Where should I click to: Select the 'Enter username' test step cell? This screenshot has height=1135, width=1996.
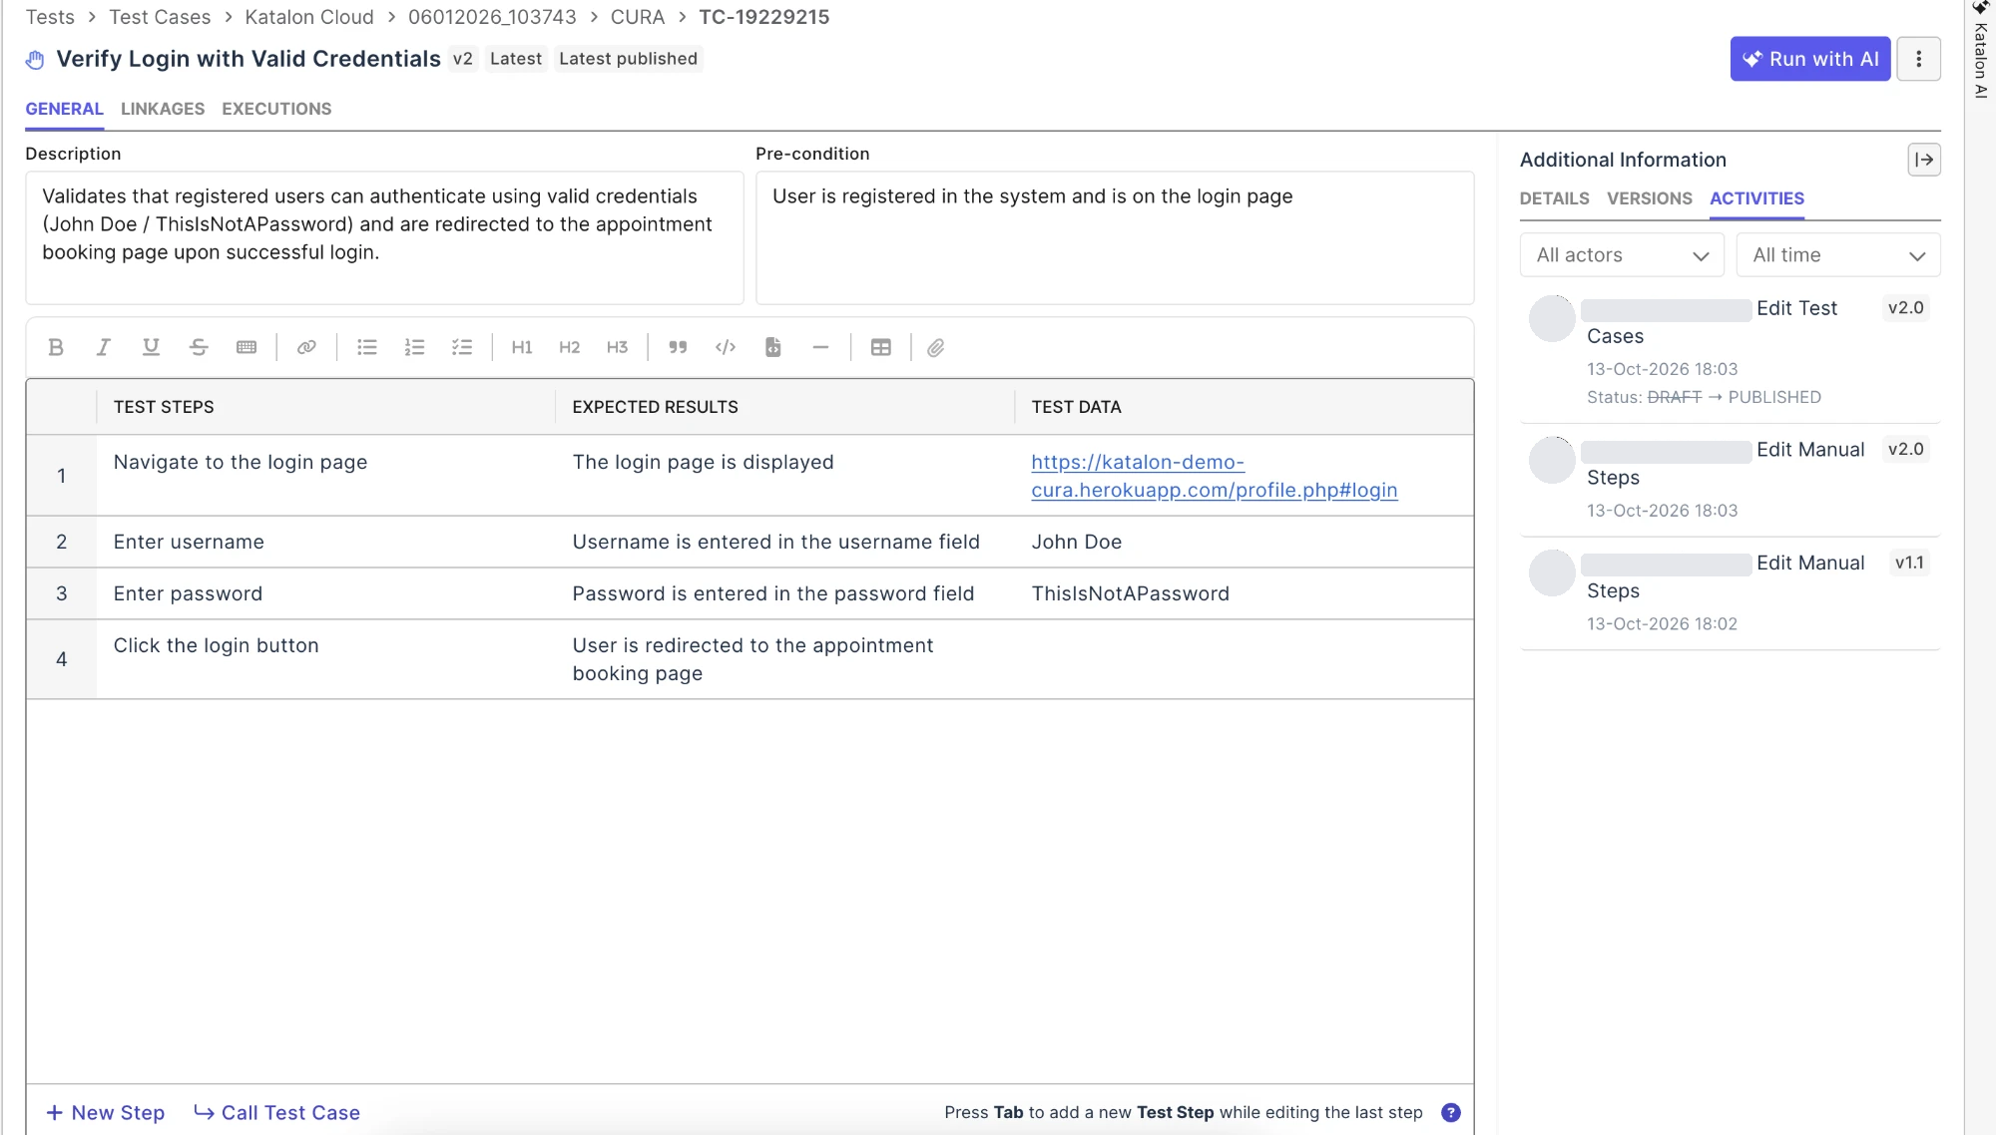pos(325,542)
